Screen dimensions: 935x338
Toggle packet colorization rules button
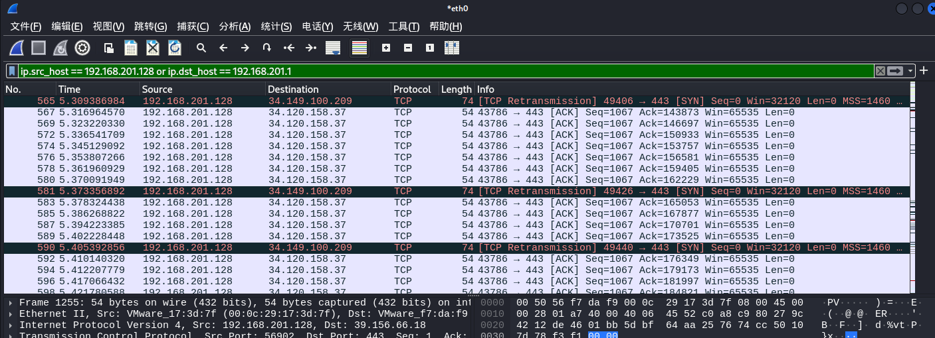click(360, 48)
